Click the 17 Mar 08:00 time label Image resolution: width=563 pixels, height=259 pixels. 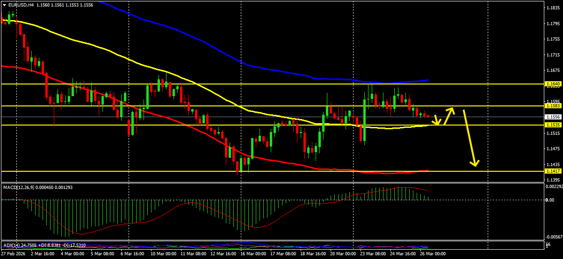click(x=283, y=254)
